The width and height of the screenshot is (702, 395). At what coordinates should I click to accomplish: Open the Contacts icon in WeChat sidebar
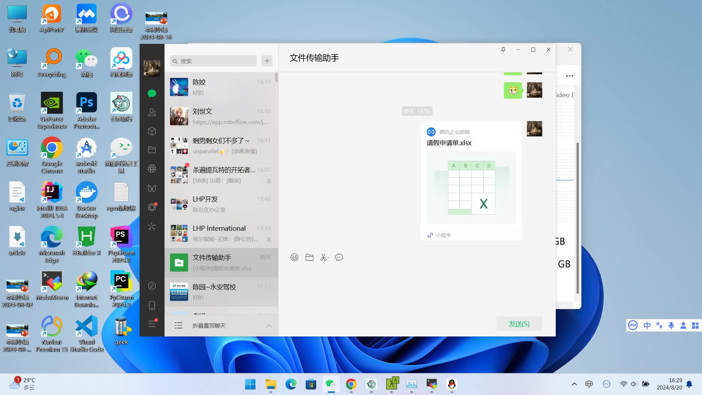tap(152, 112)
